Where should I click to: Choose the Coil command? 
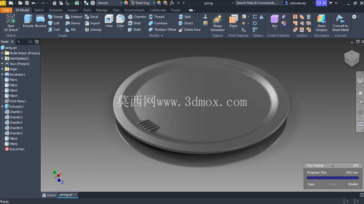(x=54, y=30)
